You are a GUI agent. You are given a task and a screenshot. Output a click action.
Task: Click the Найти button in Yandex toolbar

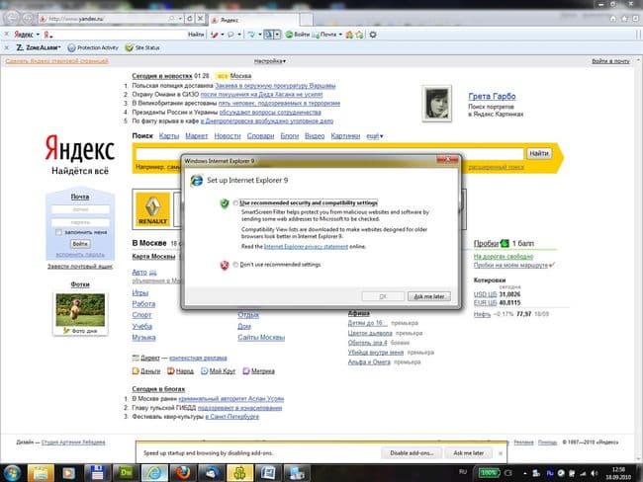pyautogui.click(x=196, y=35)
